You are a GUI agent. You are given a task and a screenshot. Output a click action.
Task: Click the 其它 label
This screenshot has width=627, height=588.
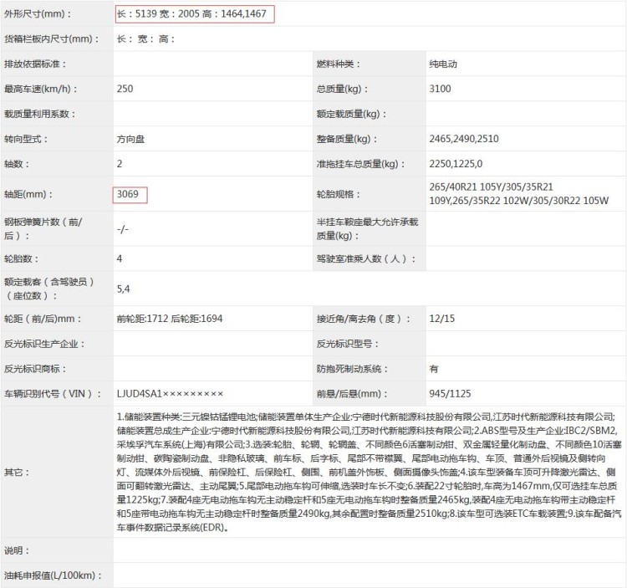click(x=17, y=473)
